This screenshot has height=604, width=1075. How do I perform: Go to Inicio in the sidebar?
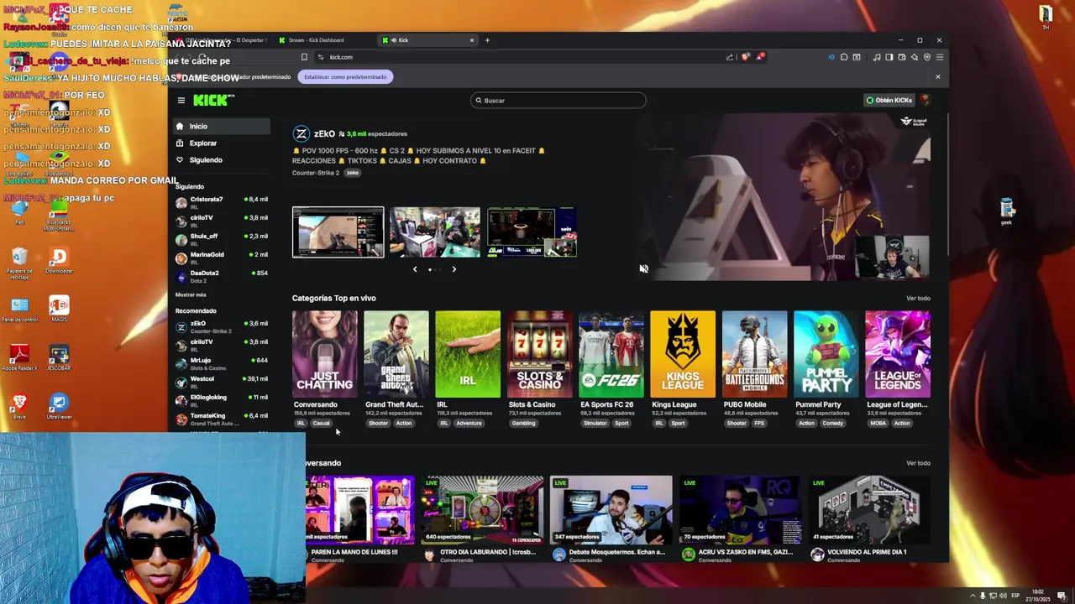pyautogui.click(x=221, y=127)
